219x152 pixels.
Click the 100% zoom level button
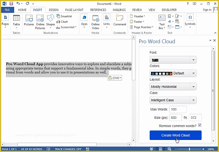click(211, 149)
